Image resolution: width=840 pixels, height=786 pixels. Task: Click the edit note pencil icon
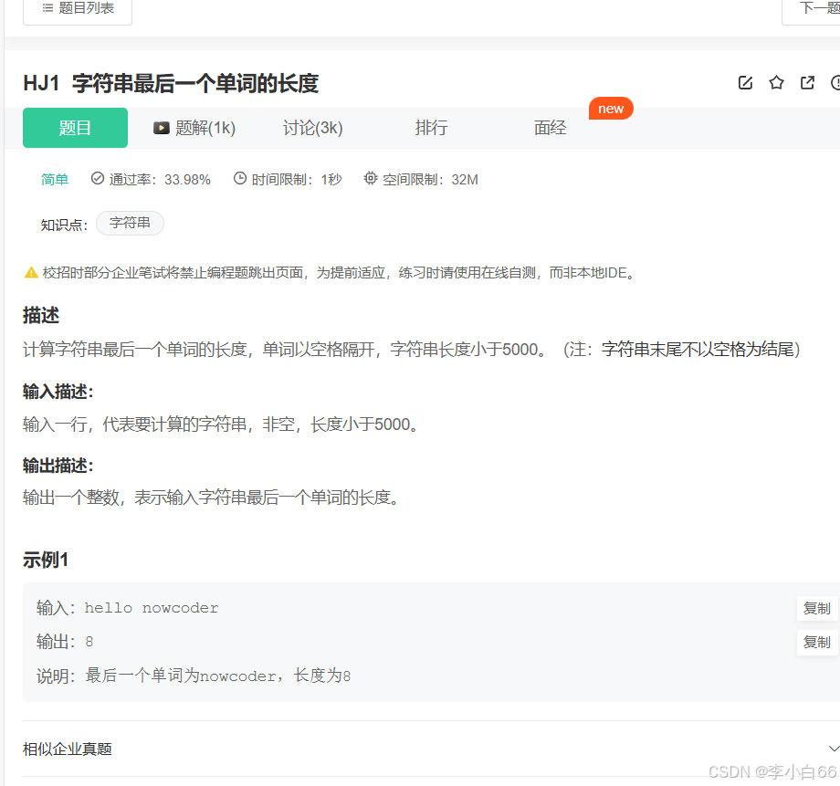[745, 82]
